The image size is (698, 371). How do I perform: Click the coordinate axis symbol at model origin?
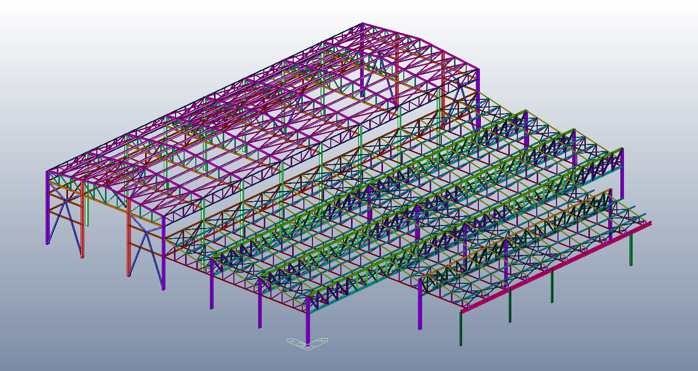[306, 344]
